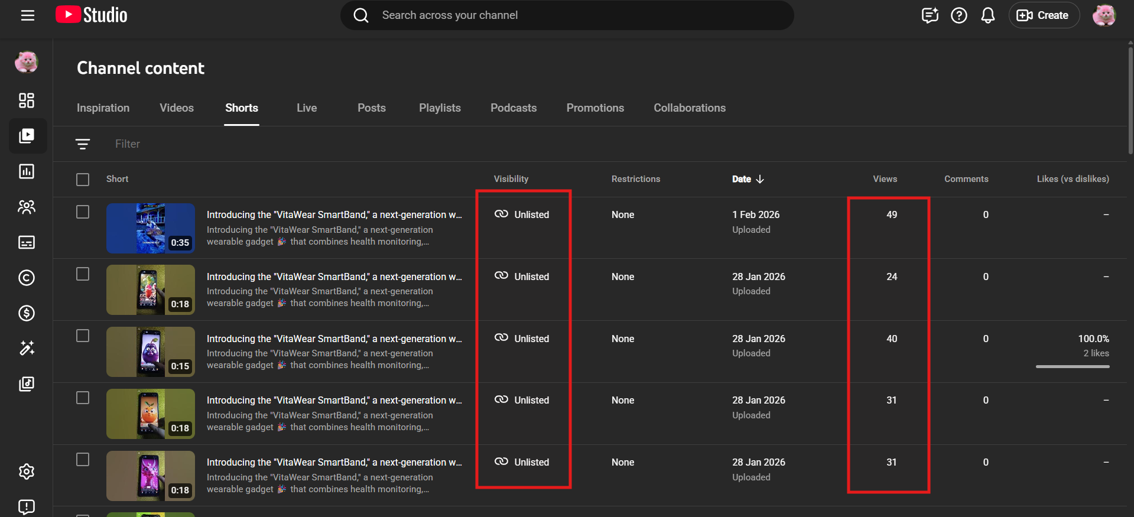The height and width of the screenshot is (517, 1134).
Task: Open the filter options icon
Action: pyautogui.click(x=83, y=144)
